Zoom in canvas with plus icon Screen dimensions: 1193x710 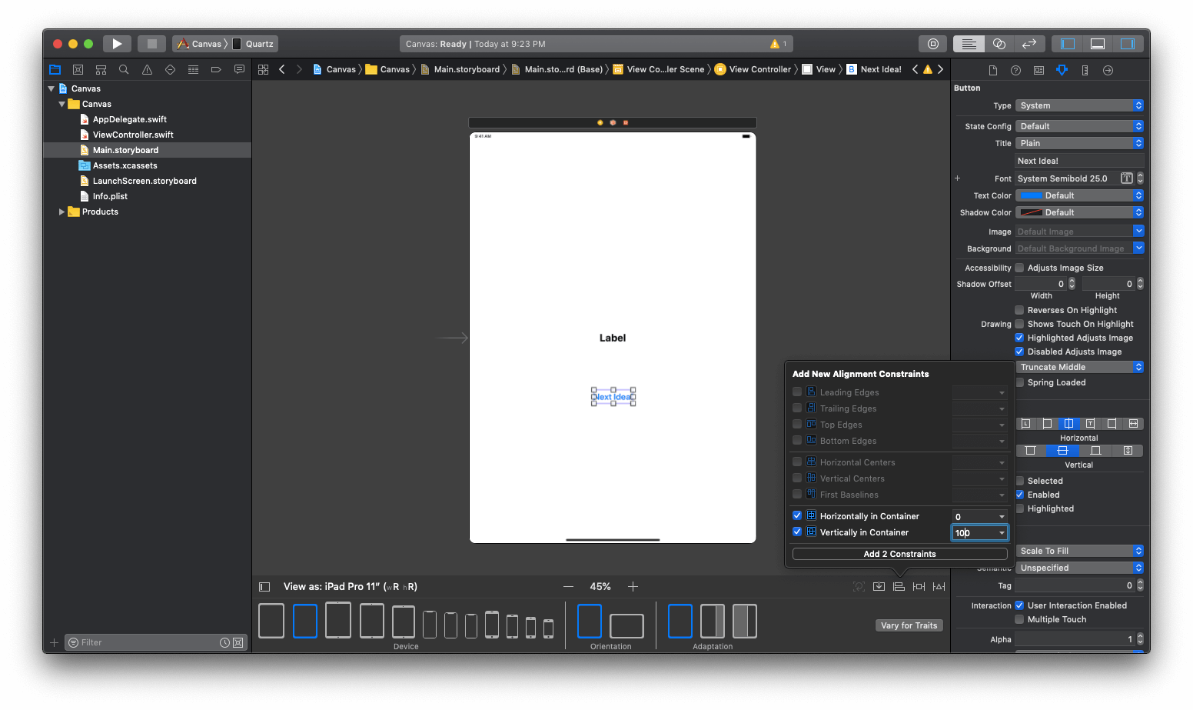point(633,587)
